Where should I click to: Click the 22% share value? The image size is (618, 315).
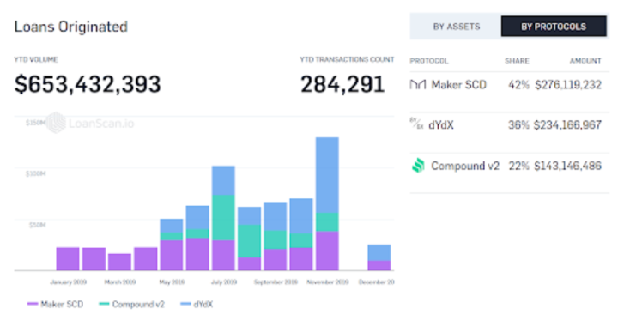click(518, 166)
